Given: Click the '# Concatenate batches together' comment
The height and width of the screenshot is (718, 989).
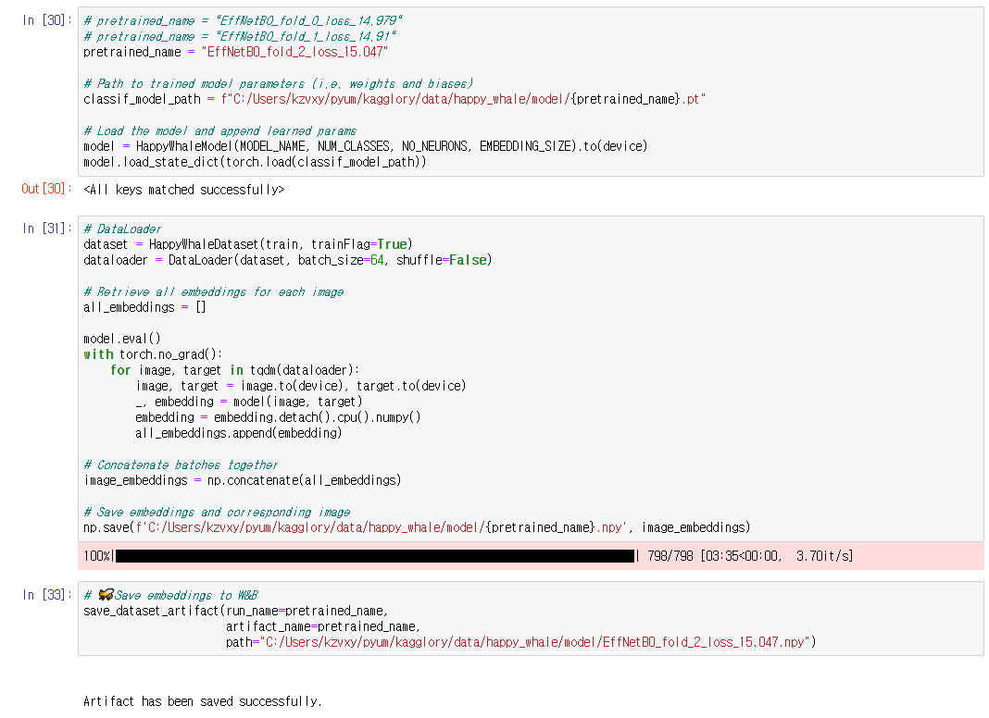Looking at the screenshot, I should point(181,465).
